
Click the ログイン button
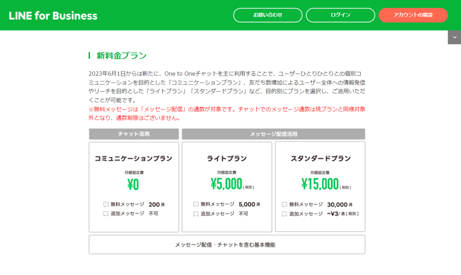340,15
